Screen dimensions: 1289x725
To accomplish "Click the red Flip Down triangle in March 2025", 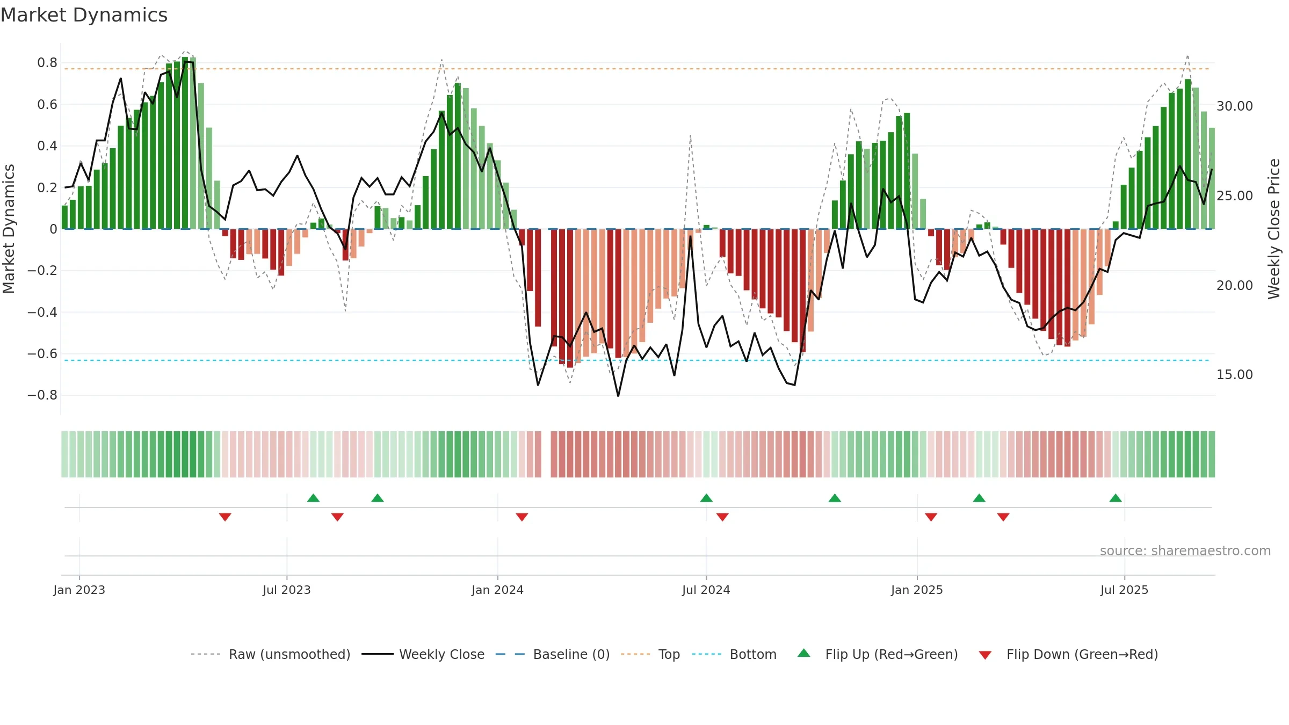I will (x=1003, y=517).
